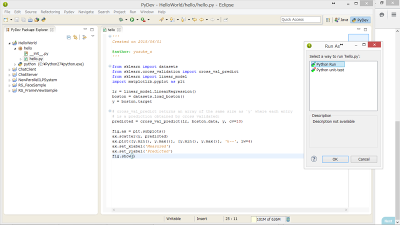This screenshot has height=225, width=400.
Task: Click the Save All toolbar icon
Action: (23, 19)
